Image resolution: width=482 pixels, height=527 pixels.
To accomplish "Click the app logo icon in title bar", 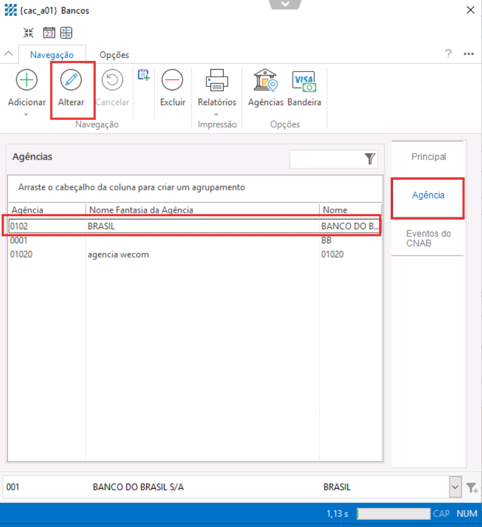I will pyautogui.click(x=11, y=11).
